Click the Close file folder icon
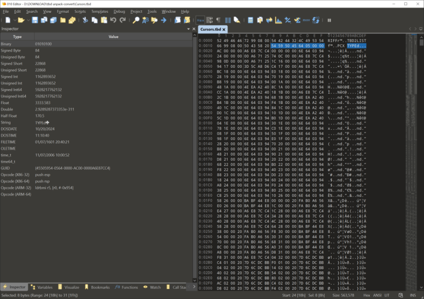 click(63, 20)
